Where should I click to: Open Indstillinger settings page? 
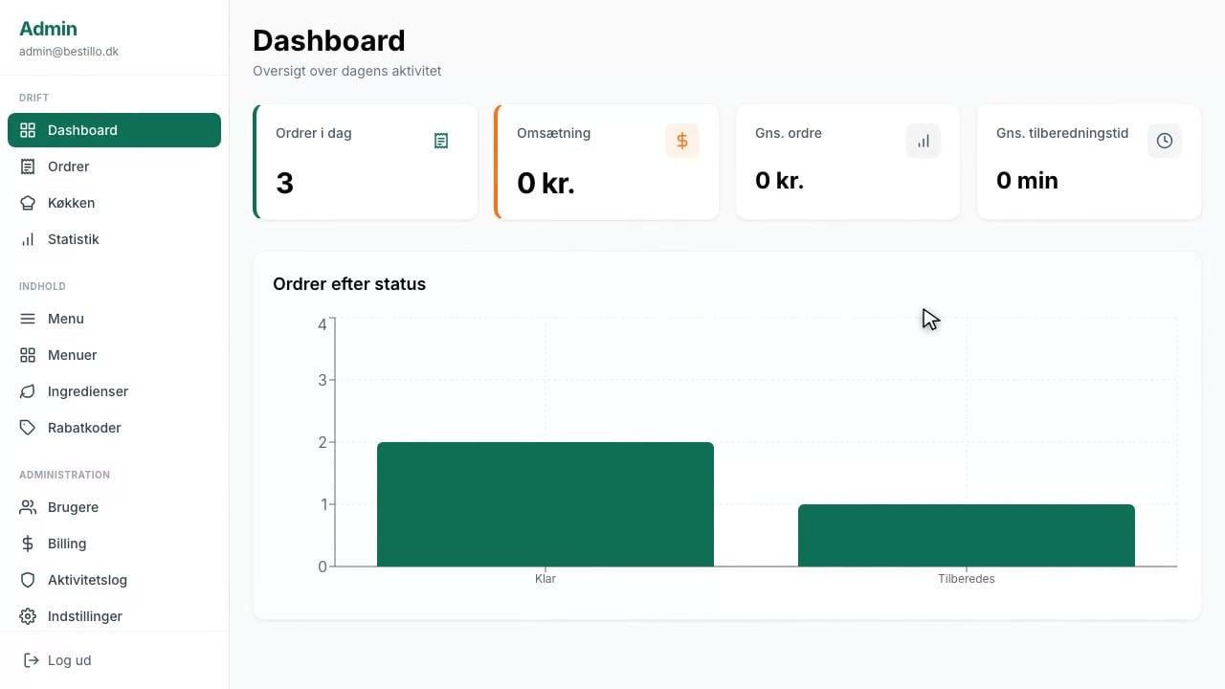point(114,616)
